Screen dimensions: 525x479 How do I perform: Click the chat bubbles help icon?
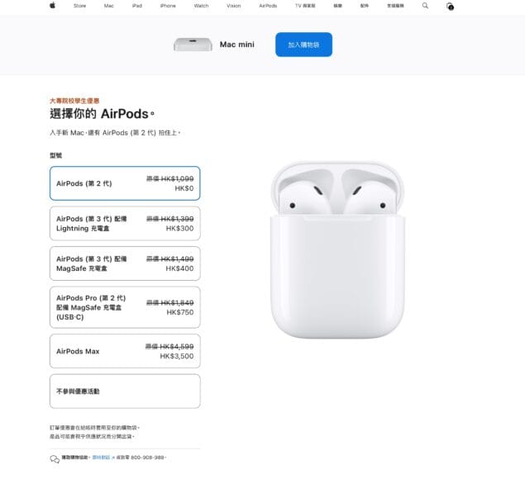55,459
